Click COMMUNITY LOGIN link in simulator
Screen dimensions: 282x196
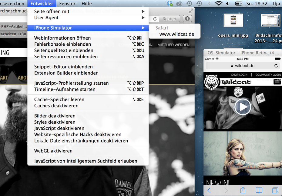point(268,75)
